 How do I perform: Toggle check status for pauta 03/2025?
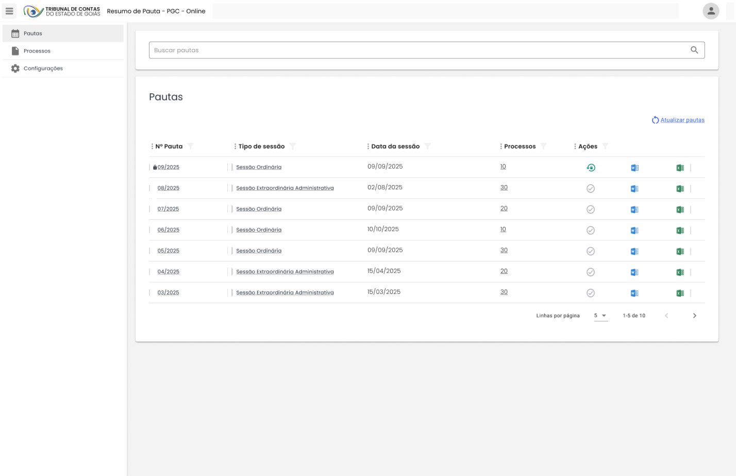point(591,293)
